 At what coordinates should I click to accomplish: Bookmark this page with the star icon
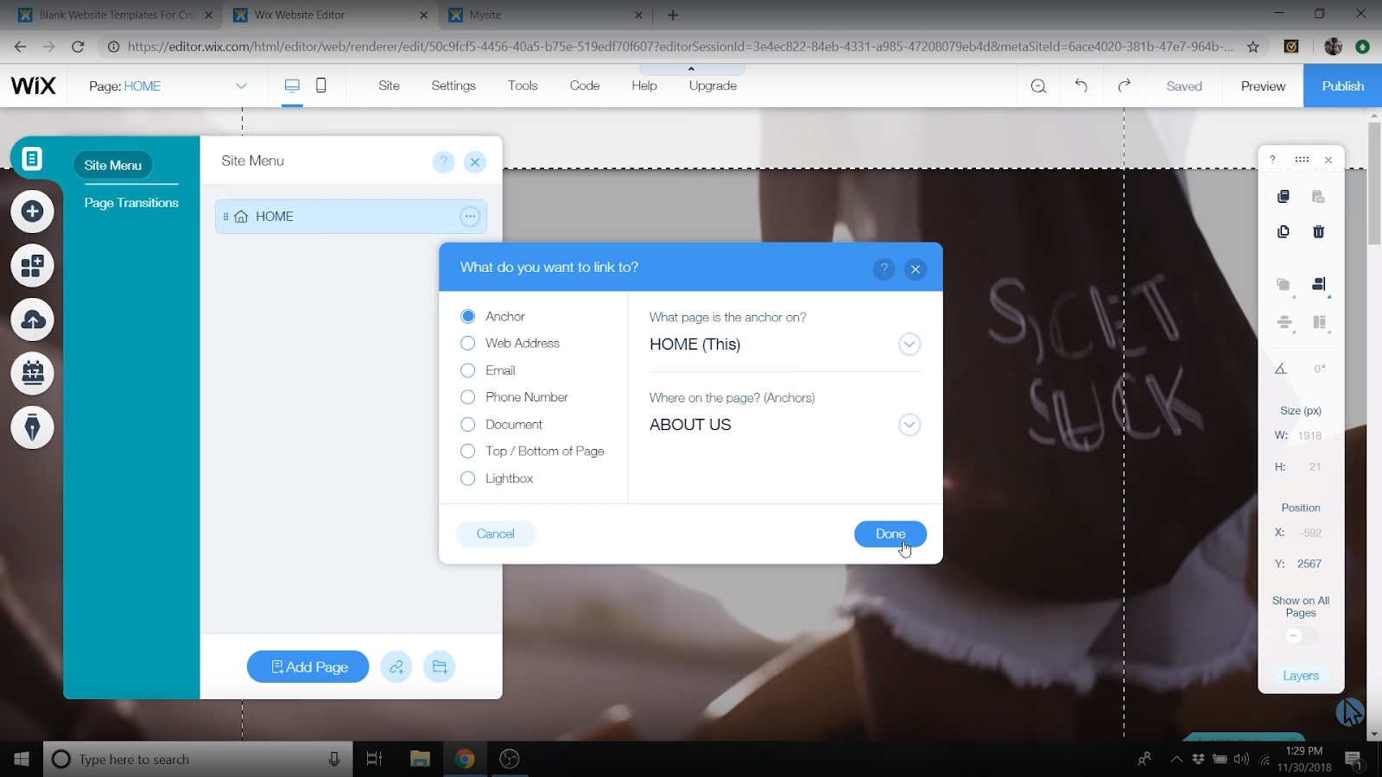[x=1253, y=47]
